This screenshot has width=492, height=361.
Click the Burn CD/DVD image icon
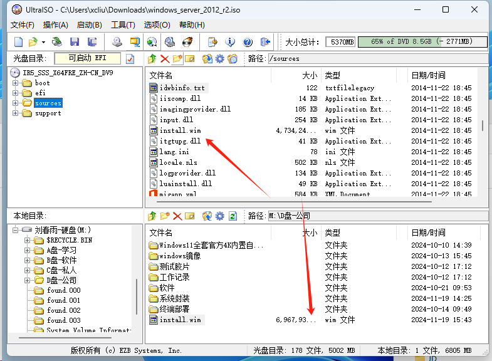pyautogui.click(x=187, y=42)
